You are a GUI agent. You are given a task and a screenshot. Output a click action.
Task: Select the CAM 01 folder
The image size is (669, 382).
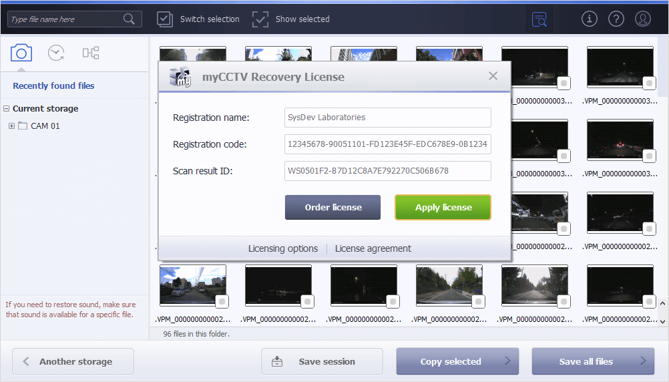click(x=45, y=126)
